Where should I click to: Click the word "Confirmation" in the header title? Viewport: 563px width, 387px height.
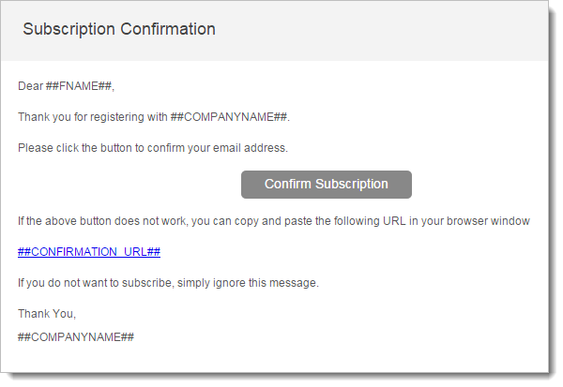(x=167, y=29)
